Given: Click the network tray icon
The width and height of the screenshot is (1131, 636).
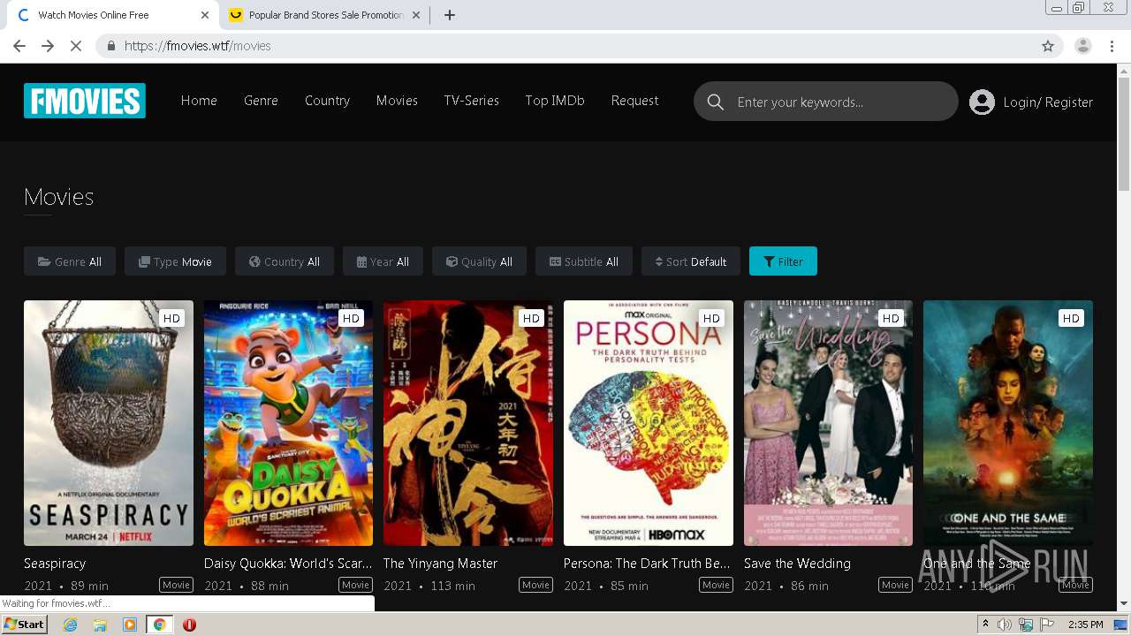Looking at the screenshot, I should [1026, 625].
